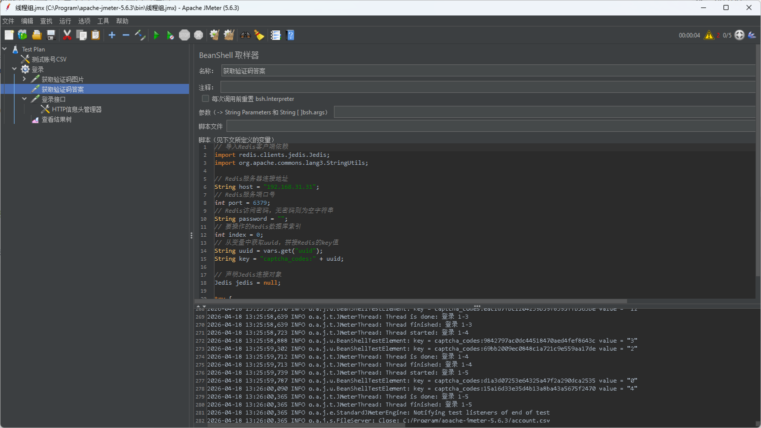Image resolution: width=761 pixels, height=428 pixels.
Task: Click the 0/5 active threads counter
Action: point(727,35)
